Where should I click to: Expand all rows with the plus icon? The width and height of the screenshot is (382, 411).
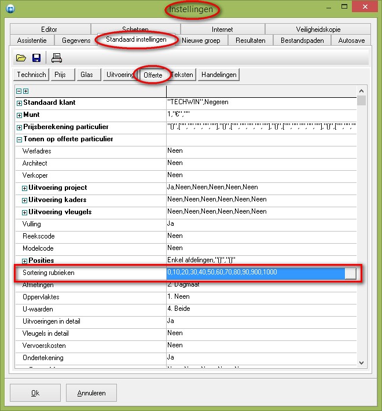25,91
